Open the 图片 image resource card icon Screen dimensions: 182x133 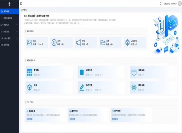click(x=29, y=42)
